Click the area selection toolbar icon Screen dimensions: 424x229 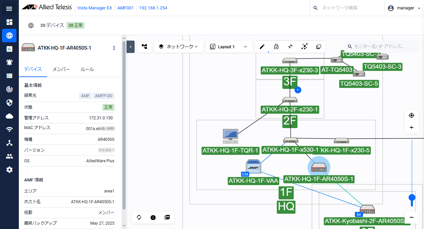[x=319, y=47]
